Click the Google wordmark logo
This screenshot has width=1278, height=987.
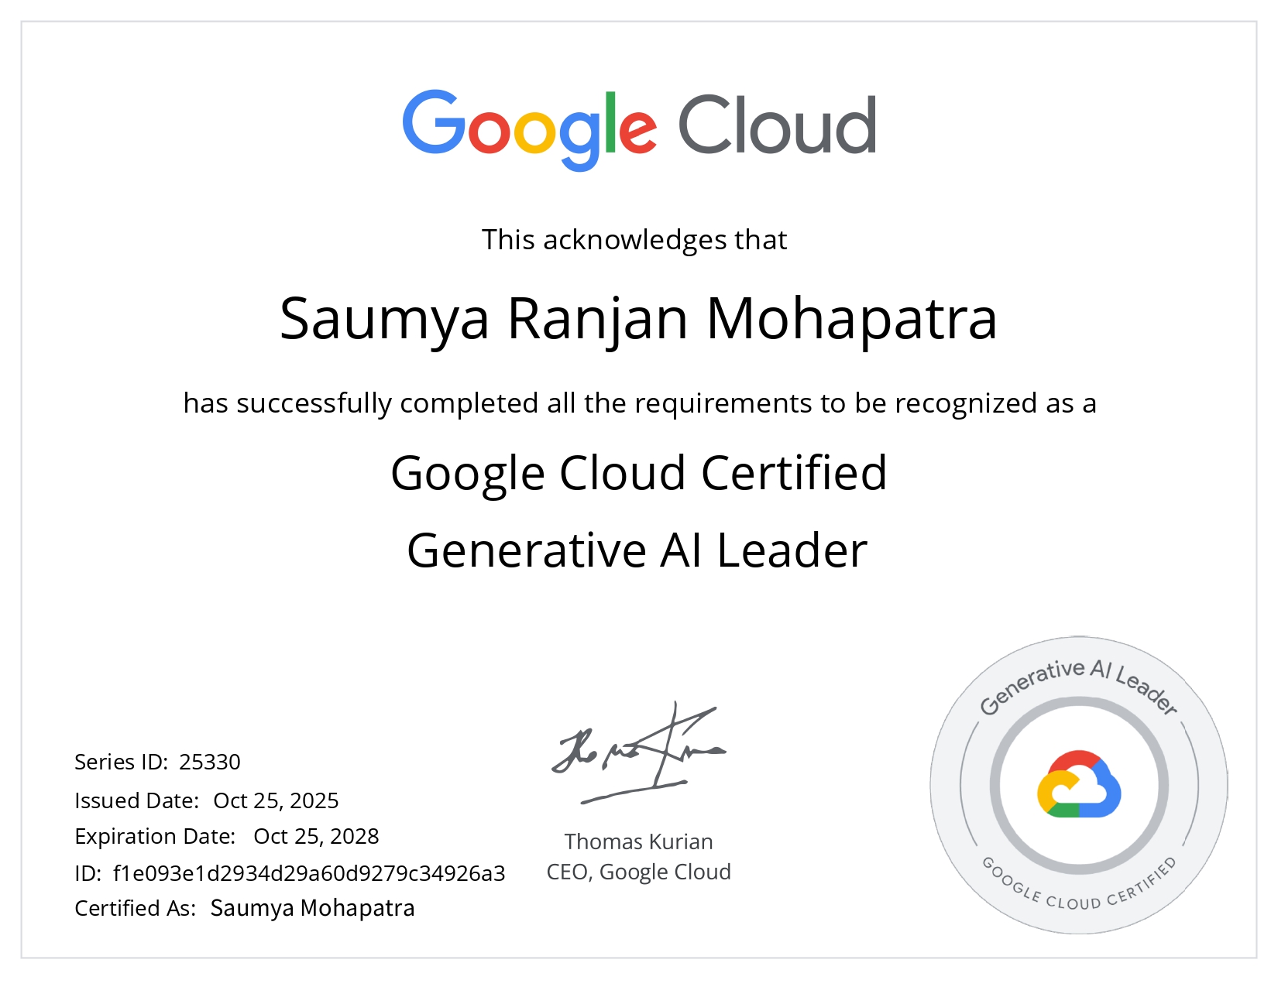(529, 128)
